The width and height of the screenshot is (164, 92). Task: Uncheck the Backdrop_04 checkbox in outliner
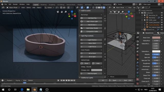click(145, 15)
